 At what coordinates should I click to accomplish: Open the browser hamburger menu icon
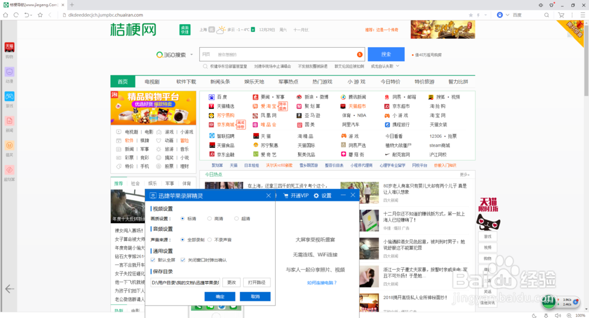pyautogui.click(x=583, y=15)
